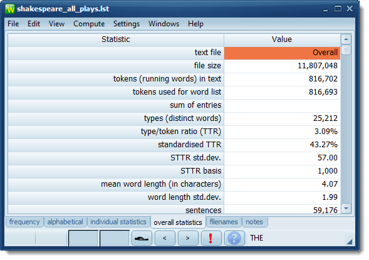Click the 'text file' row label

click(x=208, y=53)
